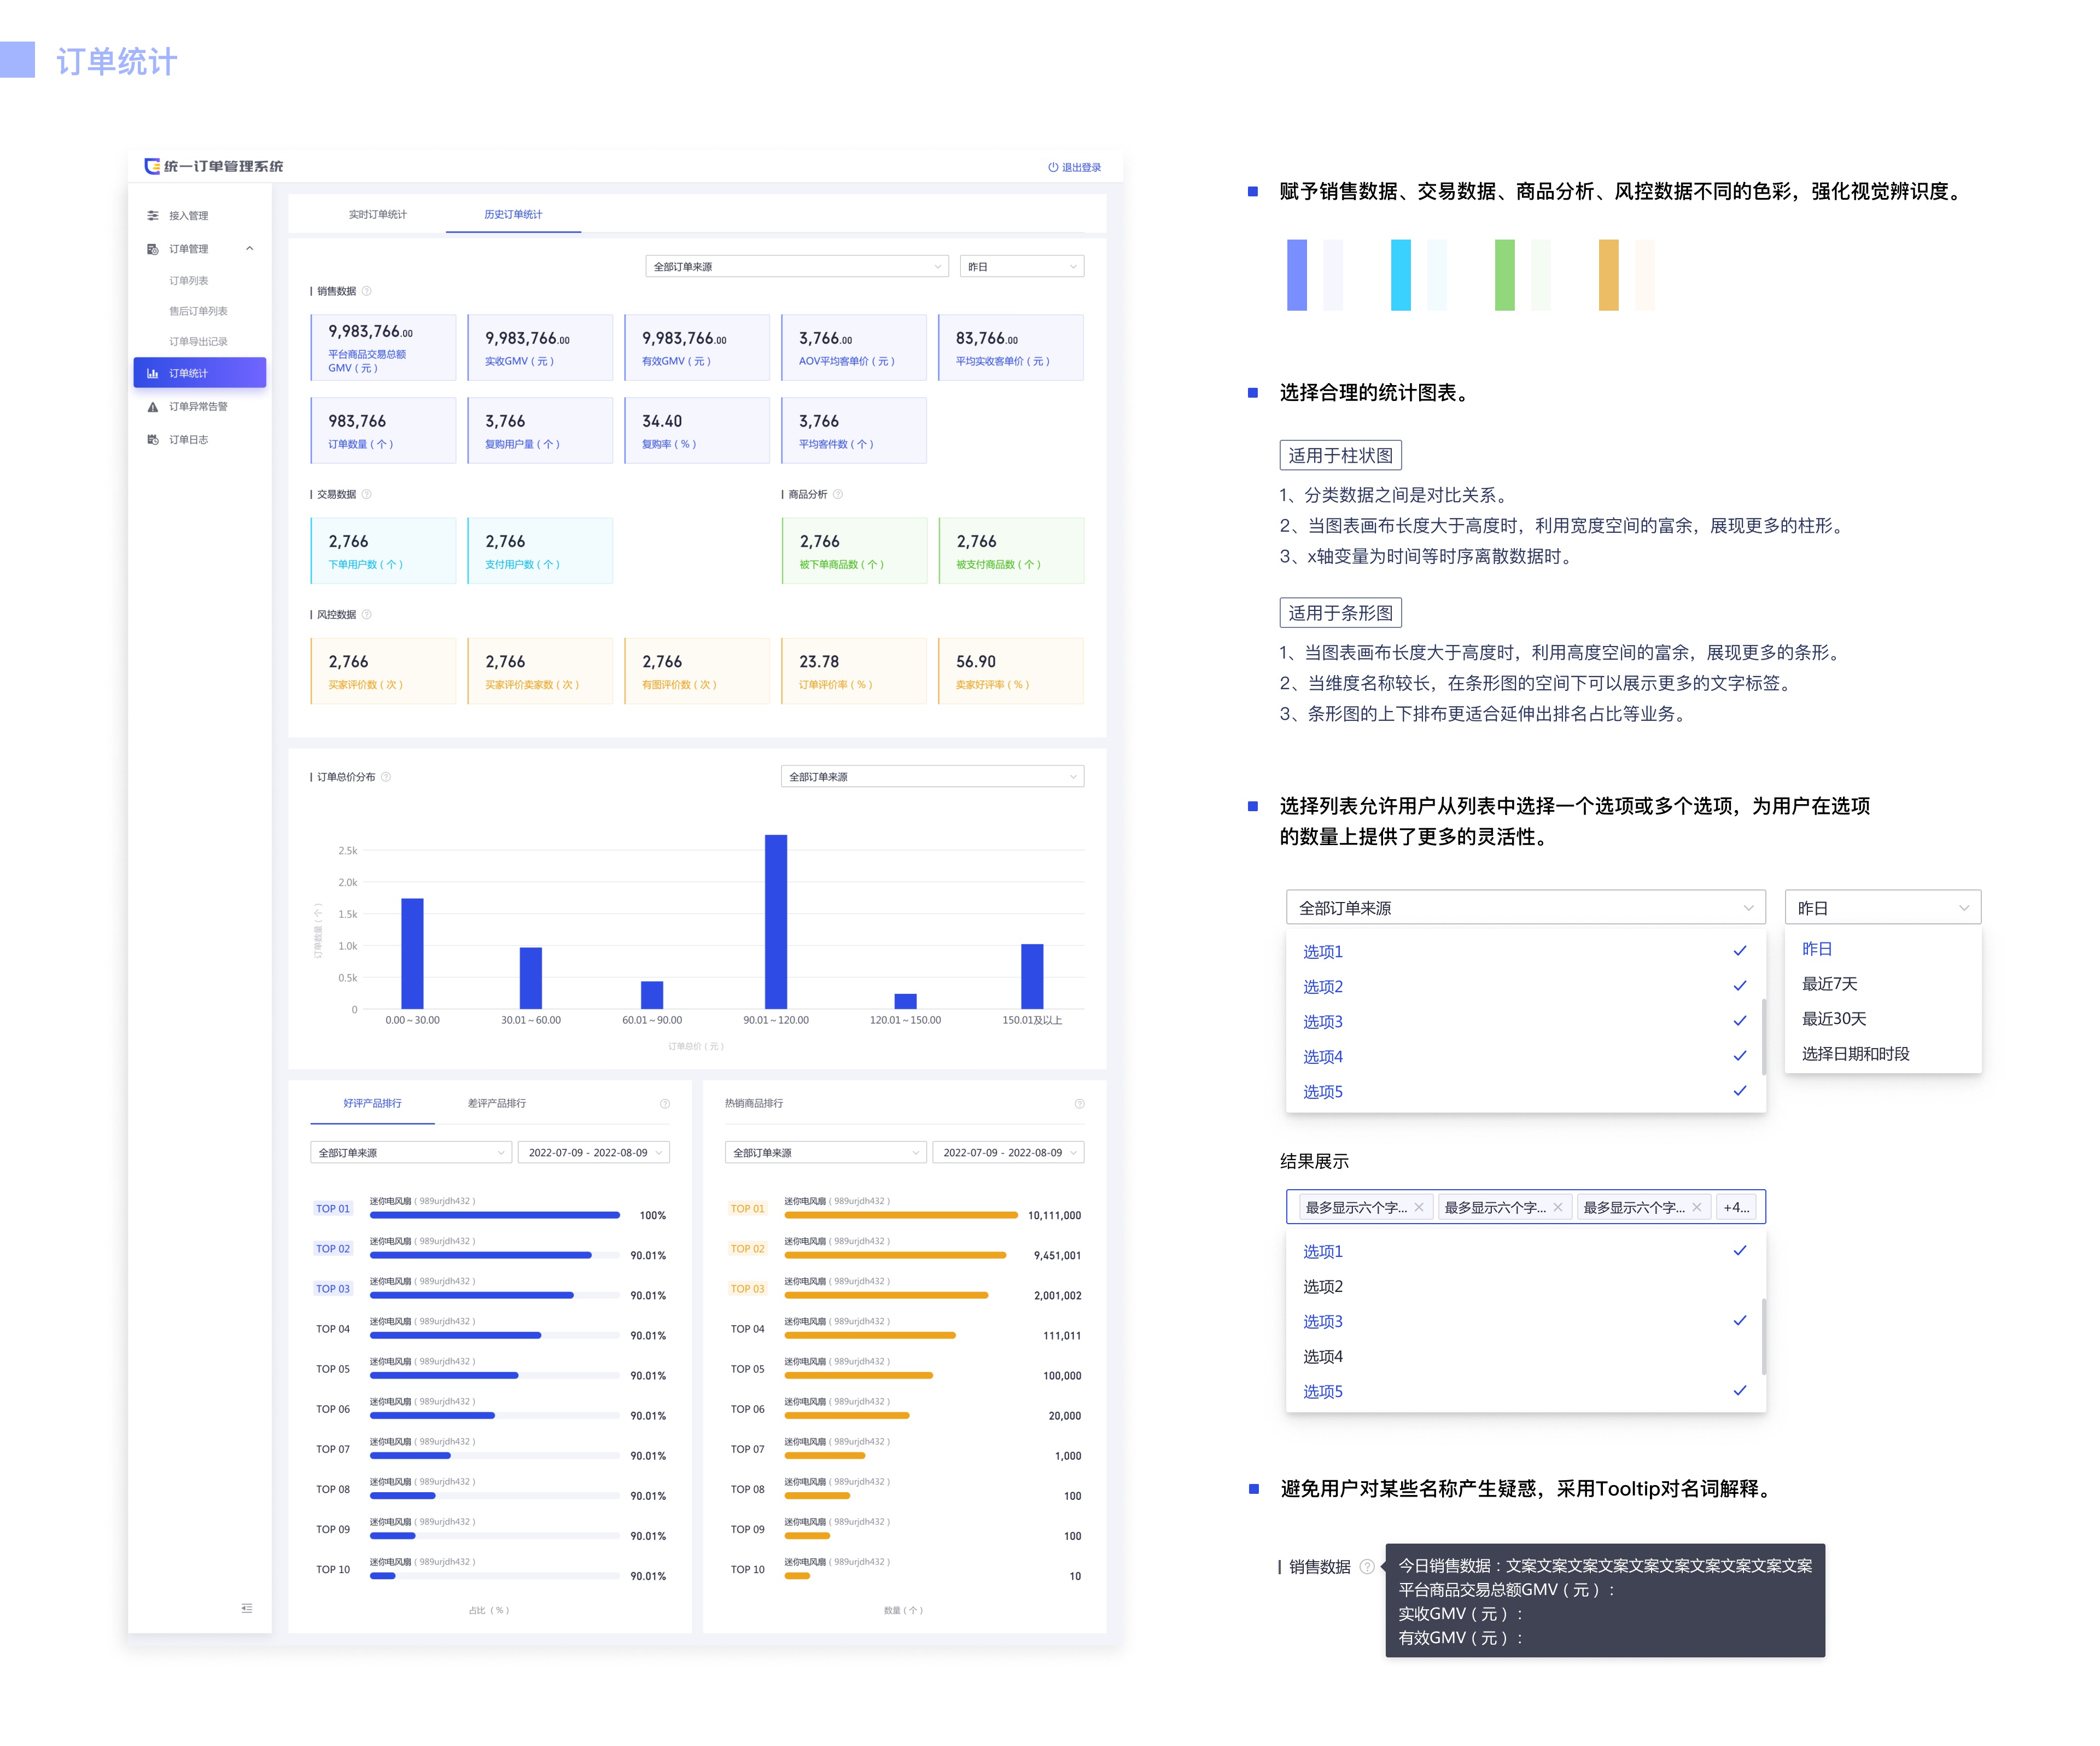The height and width of the screenshot is (1746, 2100).
Task: Uncheck 选项3 in the 全部订单来源 list
Action: pos(1322,1021)
